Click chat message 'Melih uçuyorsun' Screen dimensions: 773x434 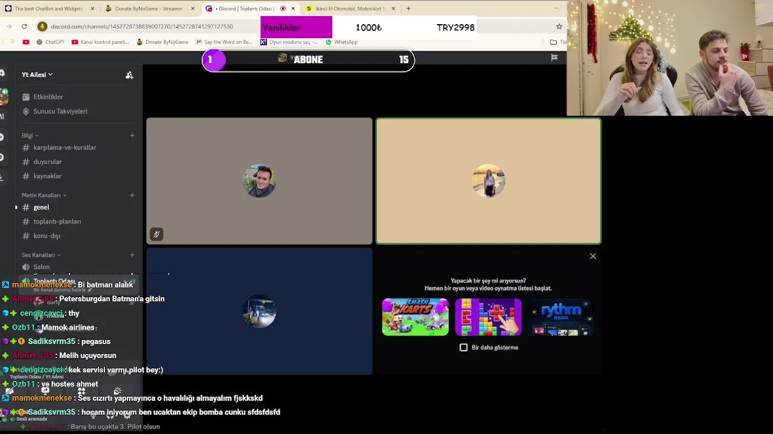tap(88, 356)
